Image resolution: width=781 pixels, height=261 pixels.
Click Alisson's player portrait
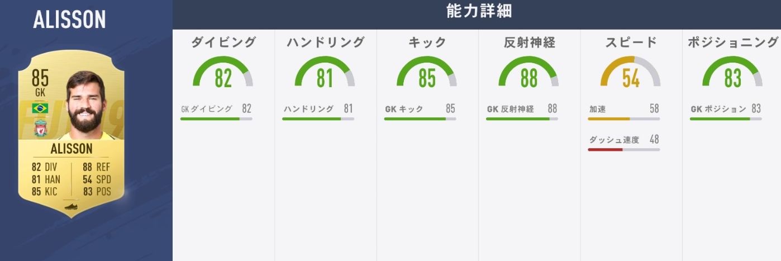[91, 107]
